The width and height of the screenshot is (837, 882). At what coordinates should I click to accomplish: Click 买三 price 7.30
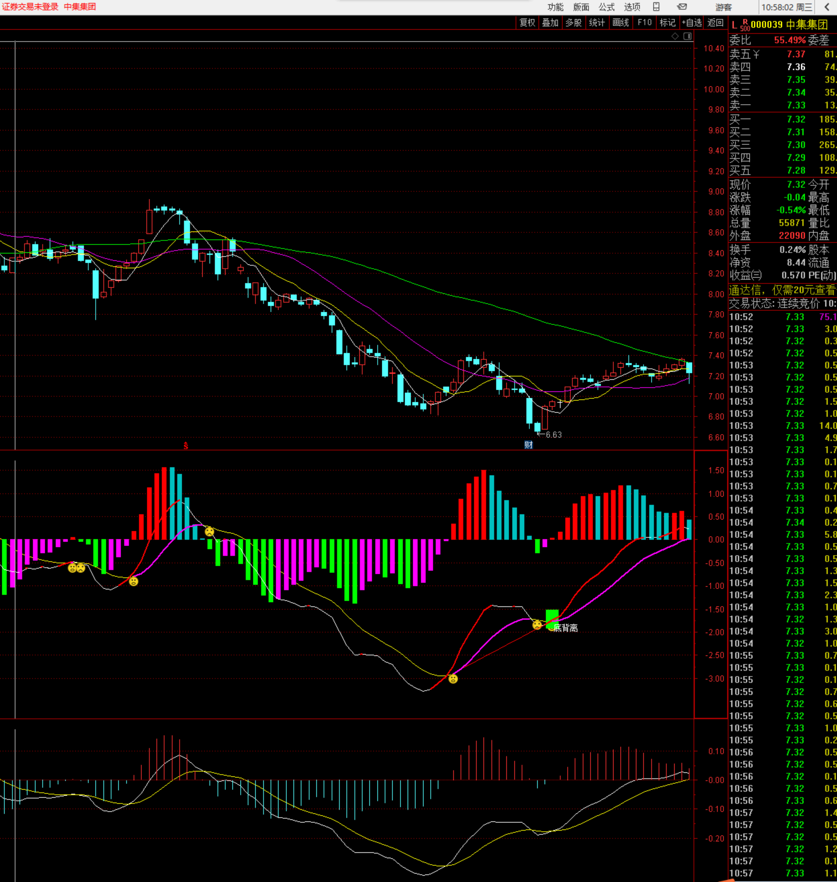coord(796,145)
